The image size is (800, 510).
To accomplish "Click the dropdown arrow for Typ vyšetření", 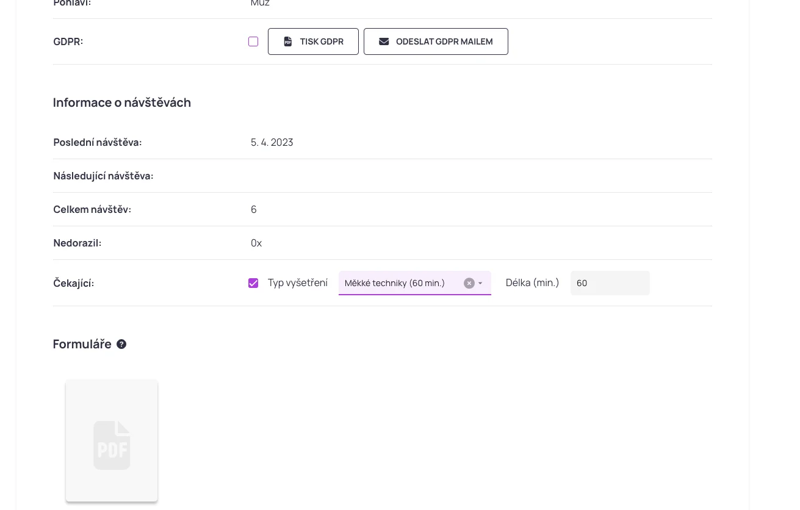I will coord(481,283).
